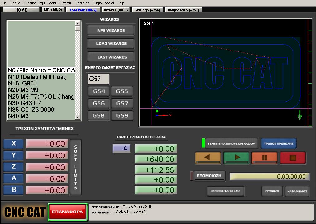Toggle the ΕΞΟΜΟΙΩΣΗ simulation button
The image size is (316, 224).
(x=208, y=176)
